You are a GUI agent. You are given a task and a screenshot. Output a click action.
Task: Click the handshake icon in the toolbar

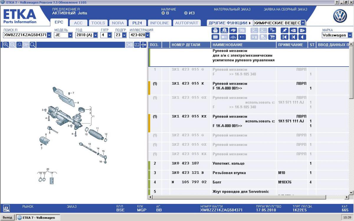(x=233, y=30)
